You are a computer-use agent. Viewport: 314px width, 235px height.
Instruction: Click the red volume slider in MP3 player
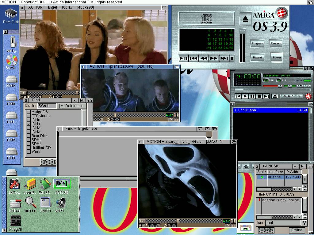pyautogui.click(x=273, y=86)
